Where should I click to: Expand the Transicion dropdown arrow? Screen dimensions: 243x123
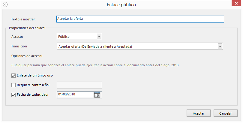220,46
